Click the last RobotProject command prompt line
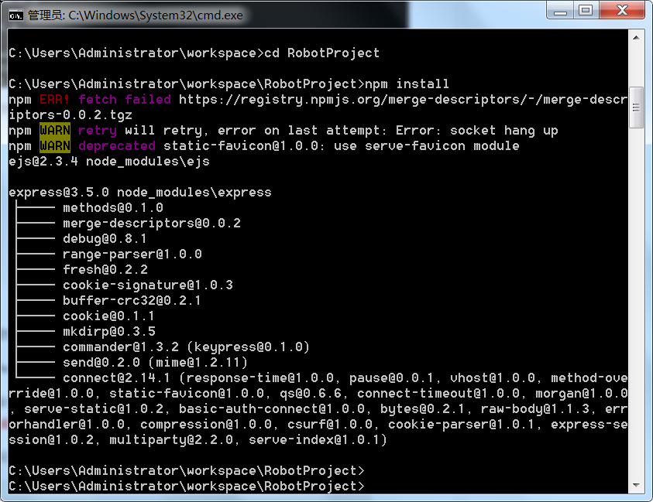 coord(187,487)
